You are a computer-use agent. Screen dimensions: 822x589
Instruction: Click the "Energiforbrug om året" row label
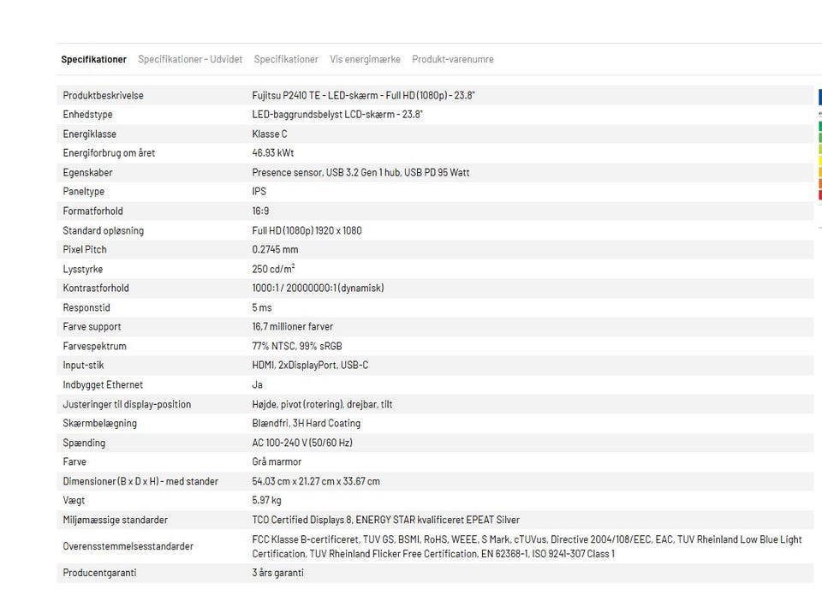109,153
